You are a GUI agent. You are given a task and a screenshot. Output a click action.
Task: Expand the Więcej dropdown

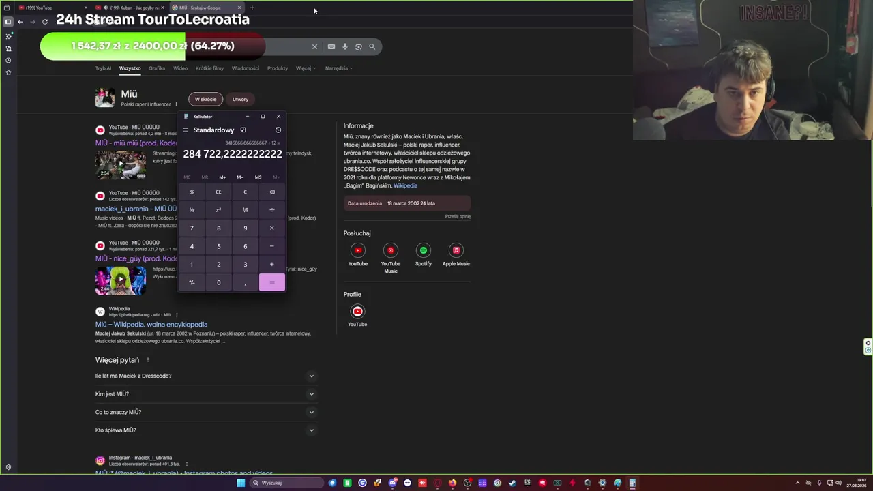305,68
